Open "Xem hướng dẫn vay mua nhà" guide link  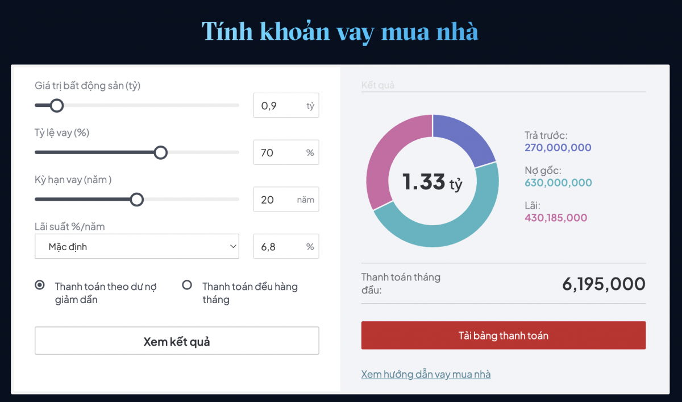click(x=426, y=374)
